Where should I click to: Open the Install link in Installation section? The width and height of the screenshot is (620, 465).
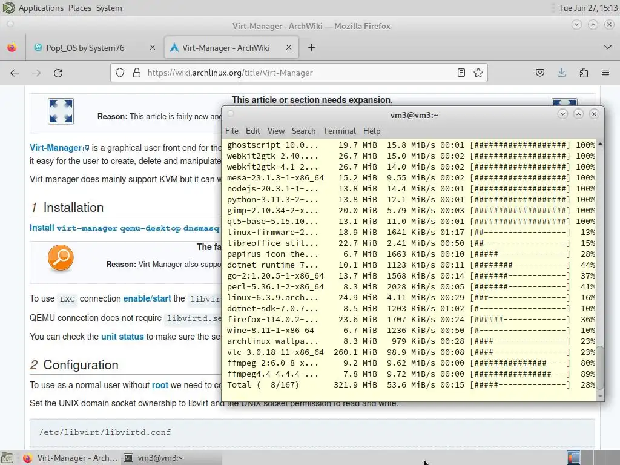[x=42, y=228]
